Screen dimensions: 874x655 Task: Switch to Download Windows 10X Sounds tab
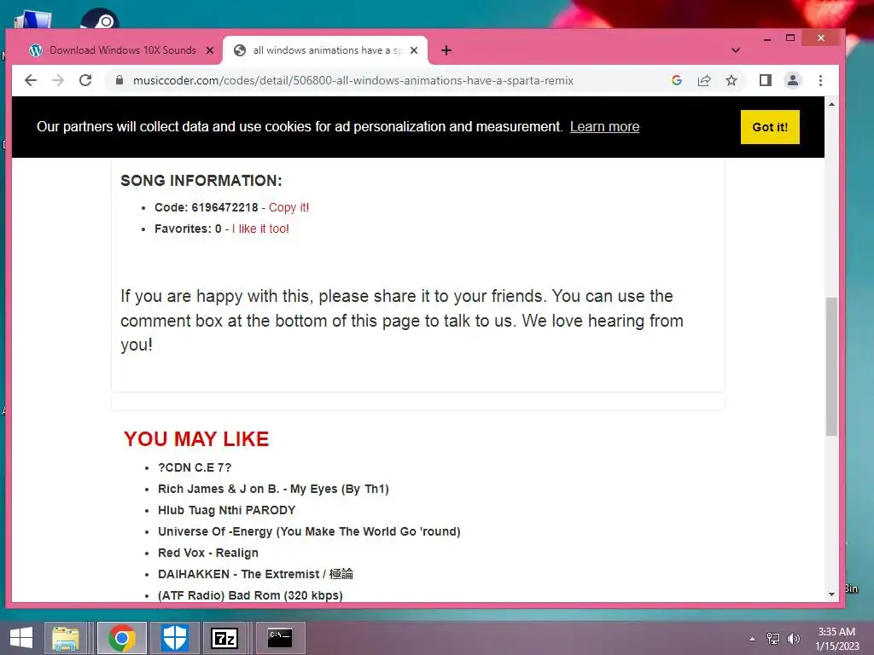tap(123, 50)
